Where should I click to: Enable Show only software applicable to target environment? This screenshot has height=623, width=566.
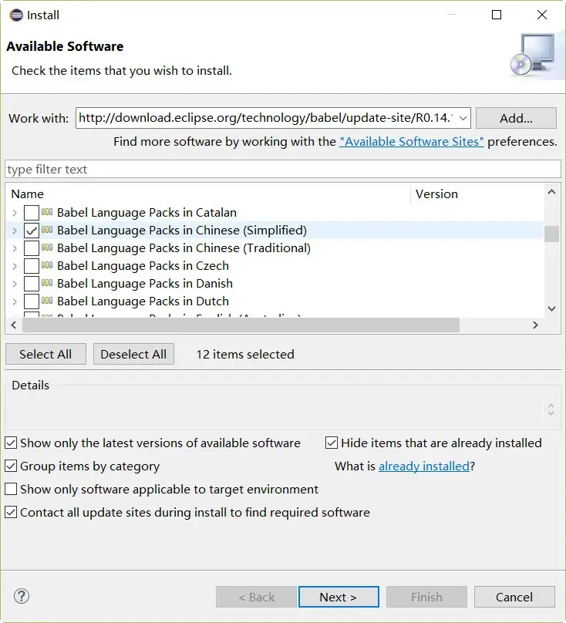[11, 489]
